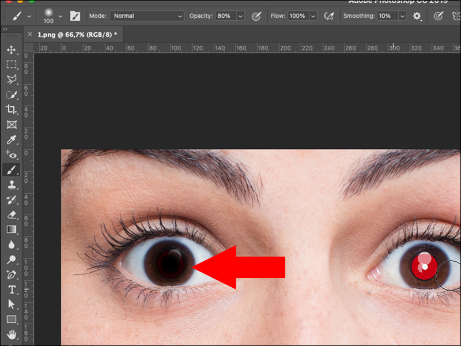Enable airbrush-style build-up

coord(328,16)
